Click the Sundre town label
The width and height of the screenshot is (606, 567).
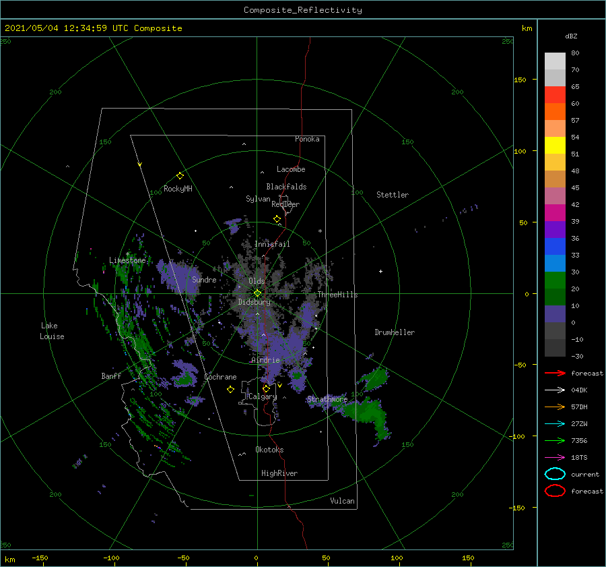point(204,280)
